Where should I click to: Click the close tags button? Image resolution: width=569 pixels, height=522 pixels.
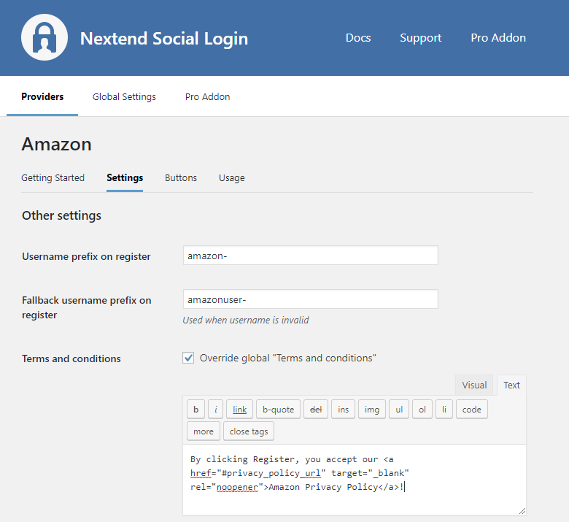point(249,431)
